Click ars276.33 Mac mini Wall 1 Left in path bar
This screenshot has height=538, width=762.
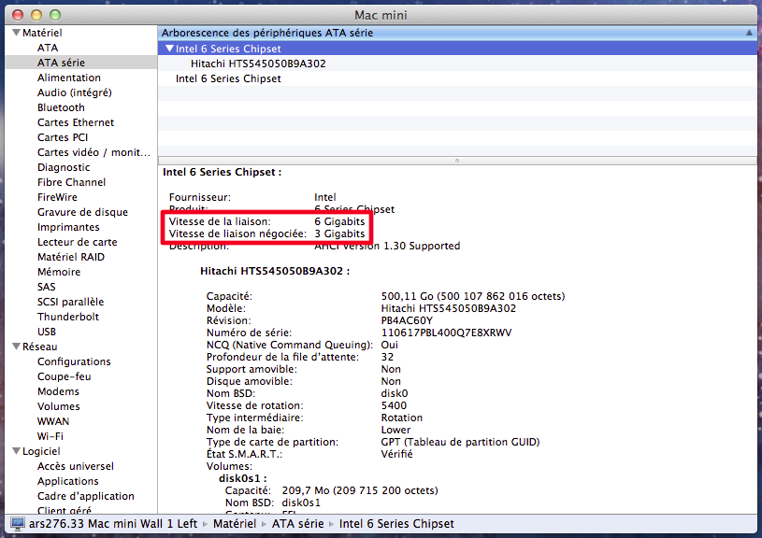point(113,523)
